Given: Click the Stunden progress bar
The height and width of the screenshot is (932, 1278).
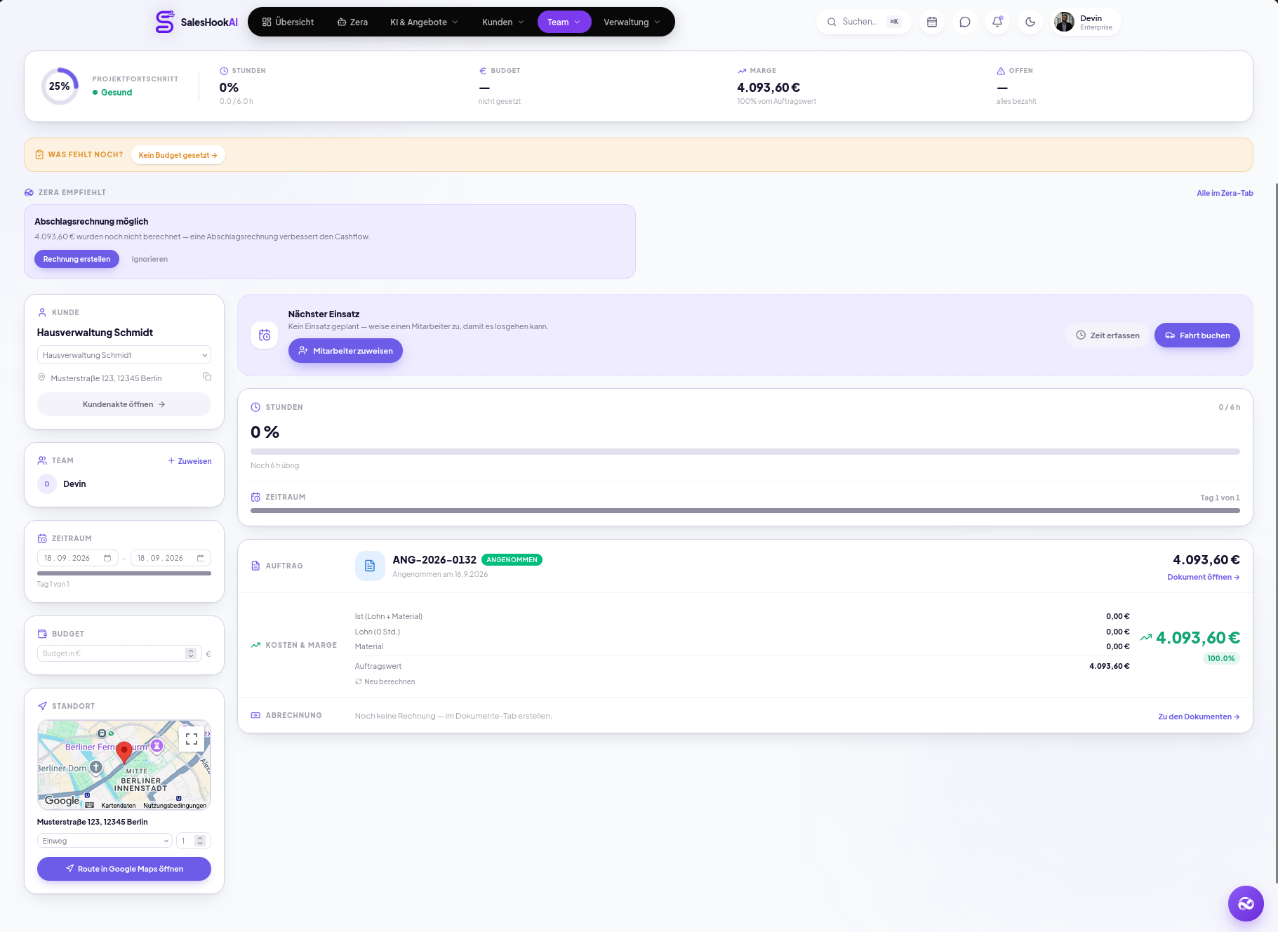Looking at the screenshot, I should (x=745, y=452).
